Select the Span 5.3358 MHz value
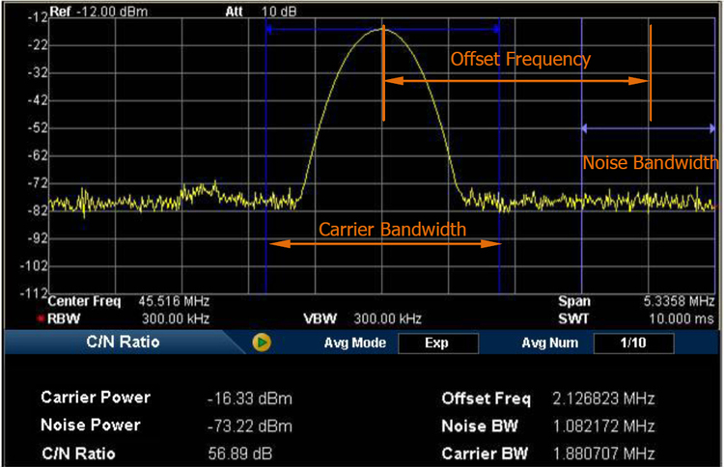This screenshot has width=724, height=467. tap(680, 301)
